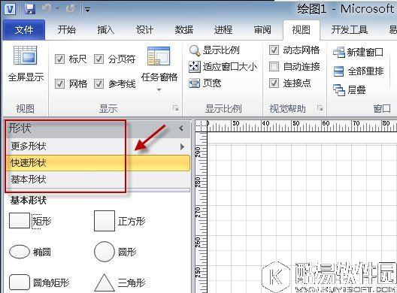Select the 基本形状 stencil title
Viewport: 397px width, 293px height.
pyautogui.click(x=98, y=180)
